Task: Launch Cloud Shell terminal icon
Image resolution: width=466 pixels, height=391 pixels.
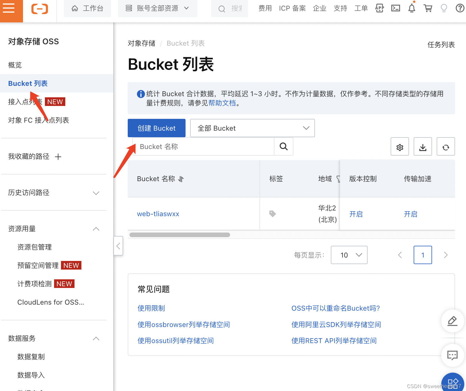Action: pos(396,8)
